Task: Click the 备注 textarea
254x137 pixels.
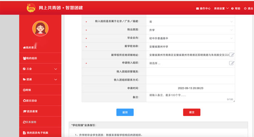Action: [x=190, y=97]
